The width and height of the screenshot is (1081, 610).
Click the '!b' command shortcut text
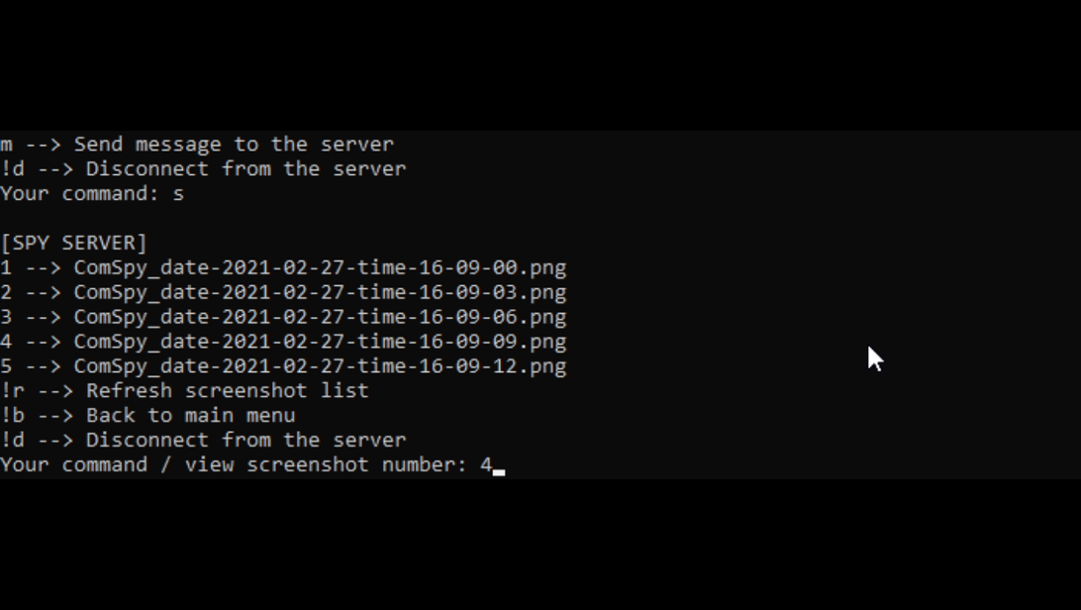(13, 416)
